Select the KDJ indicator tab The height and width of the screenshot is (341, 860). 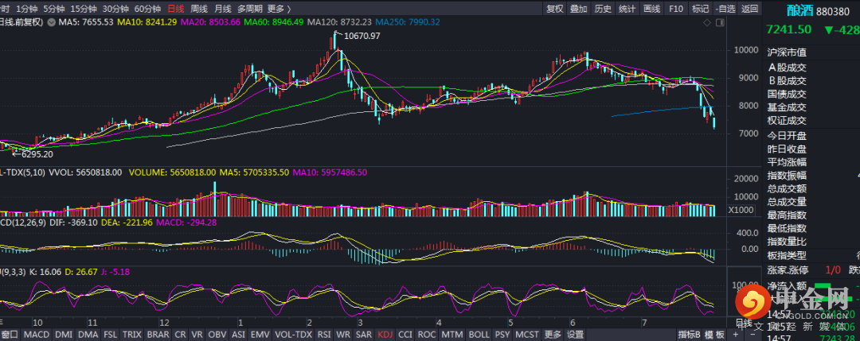click(385, 335)
